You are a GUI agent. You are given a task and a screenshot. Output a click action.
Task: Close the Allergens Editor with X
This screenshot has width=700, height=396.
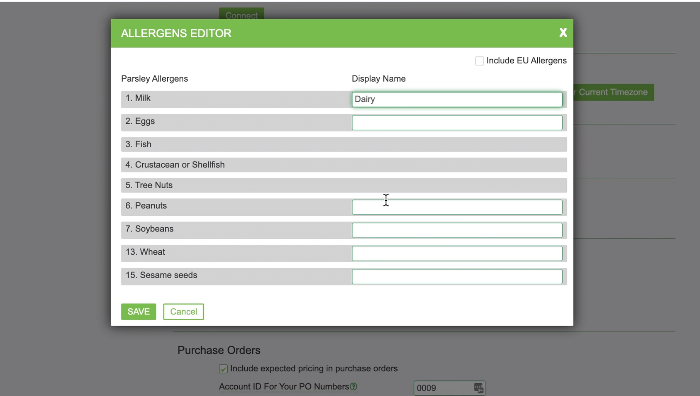(563, 32)
